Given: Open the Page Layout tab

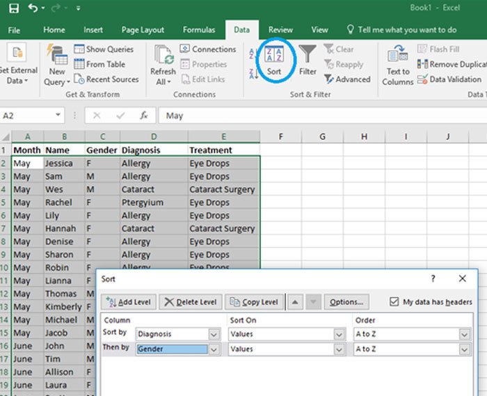Looking at the screenshot, I should pyautogui.click(x=143, y=30).
